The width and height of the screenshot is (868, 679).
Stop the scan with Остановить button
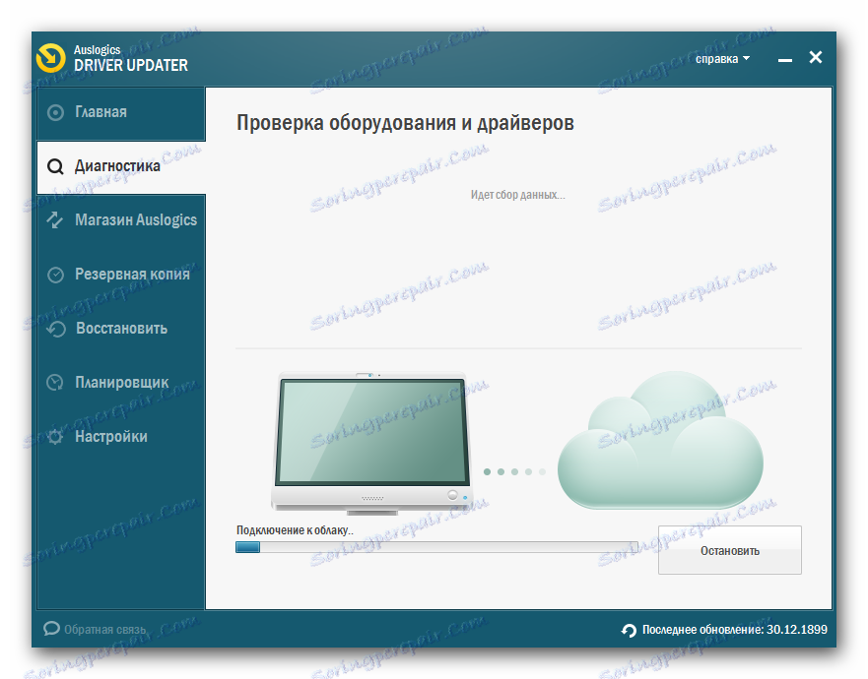(x=730, y=550)
